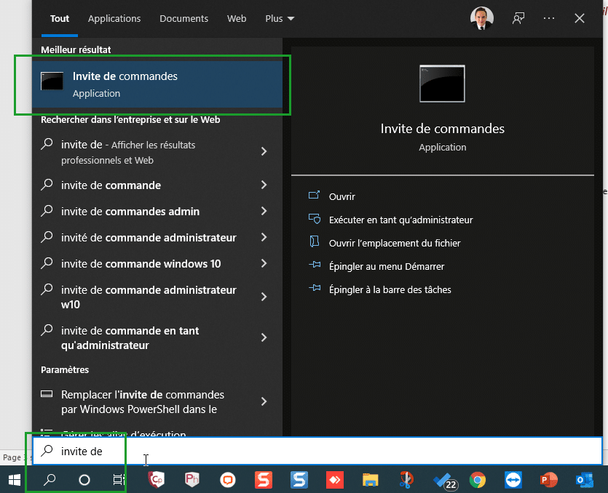Launch the red shield Cp taskbar app

156,480
